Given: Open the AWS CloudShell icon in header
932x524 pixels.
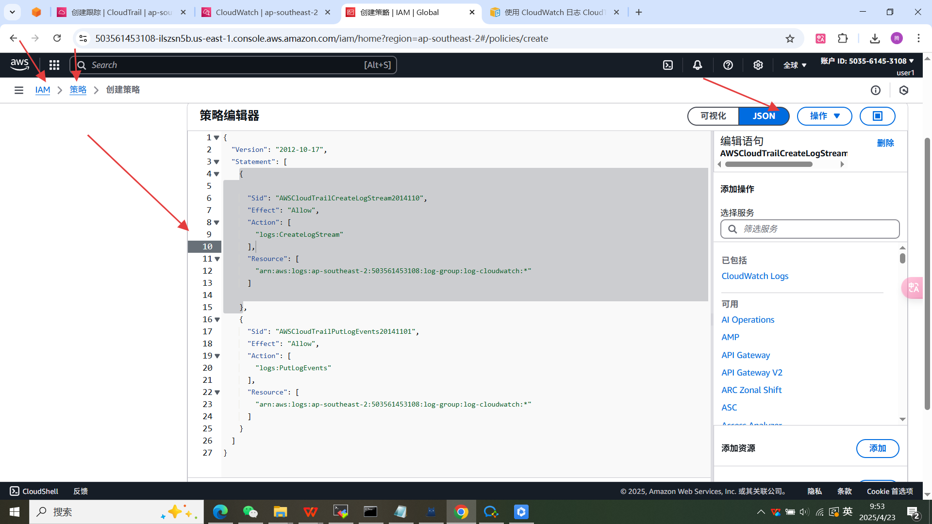Looking at the screenshot, I should [x=668, y=65].
